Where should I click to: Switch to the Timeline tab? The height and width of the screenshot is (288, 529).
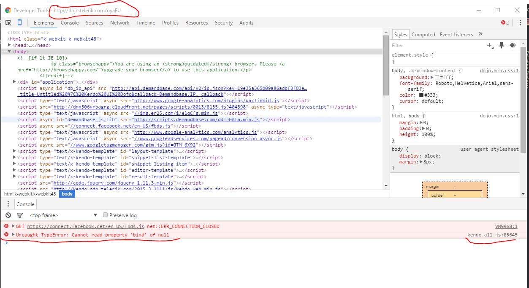(x=146, y=23)
